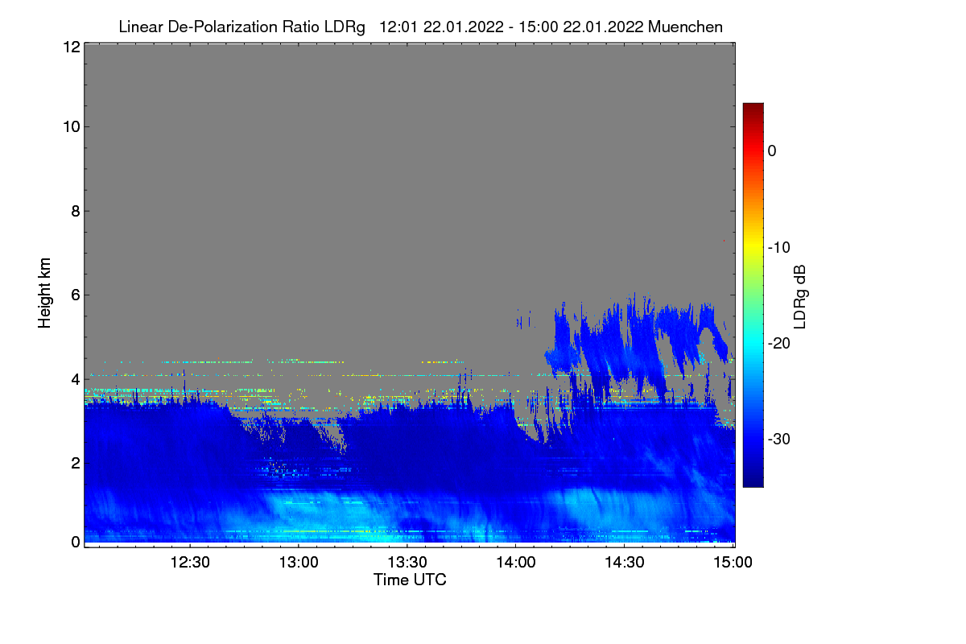Screen dimensions: 966x644
Task: Click the '13:00' time axis label
Action: (299, 563)
